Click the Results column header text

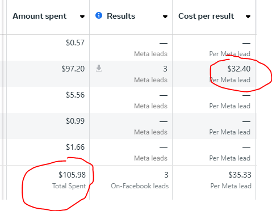121,16
